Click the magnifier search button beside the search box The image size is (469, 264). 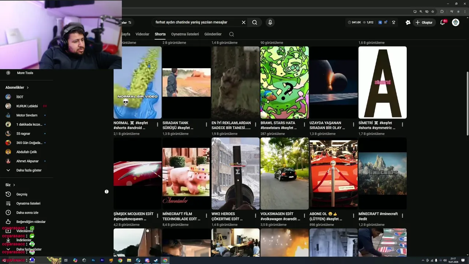coord(255,22)
